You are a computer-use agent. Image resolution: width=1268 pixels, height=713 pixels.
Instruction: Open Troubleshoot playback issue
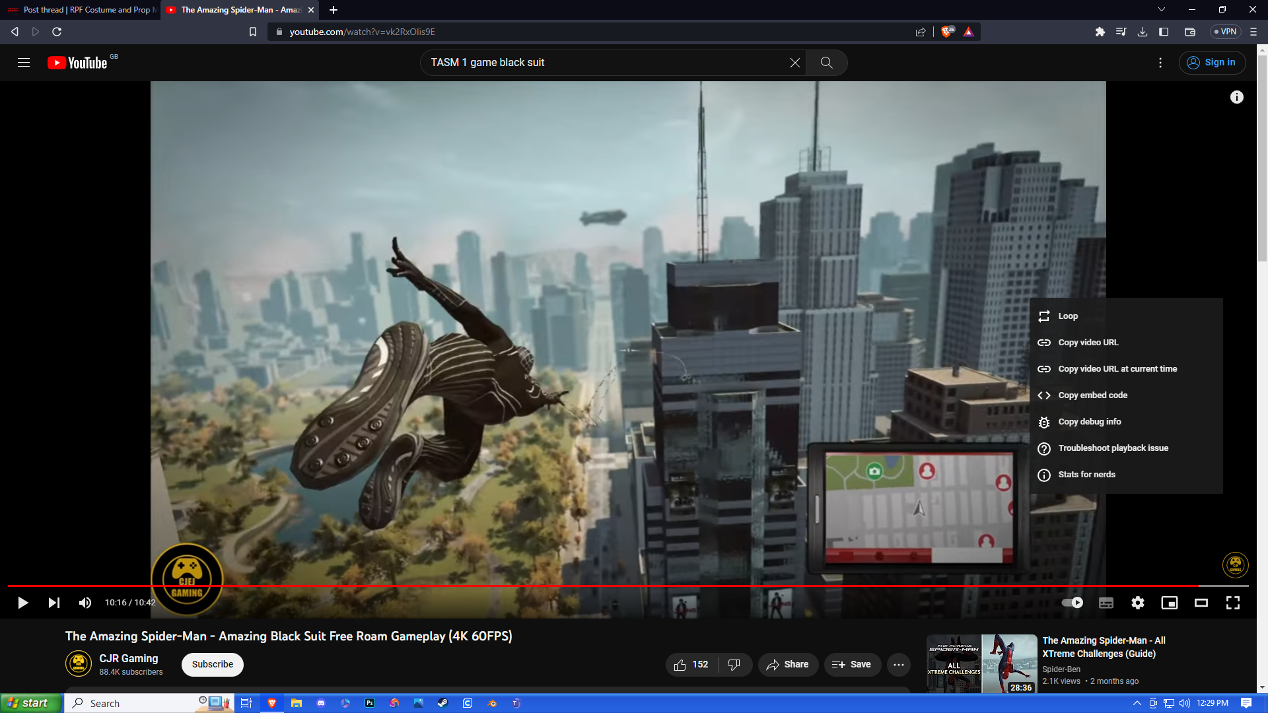[x=1126, y=448]
